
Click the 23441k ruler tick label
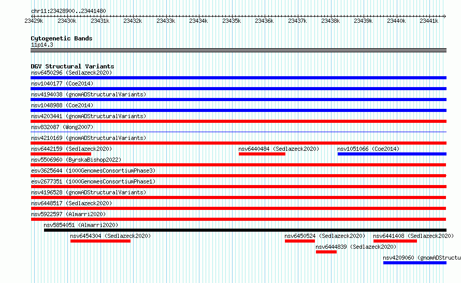(x=429, y=21)
